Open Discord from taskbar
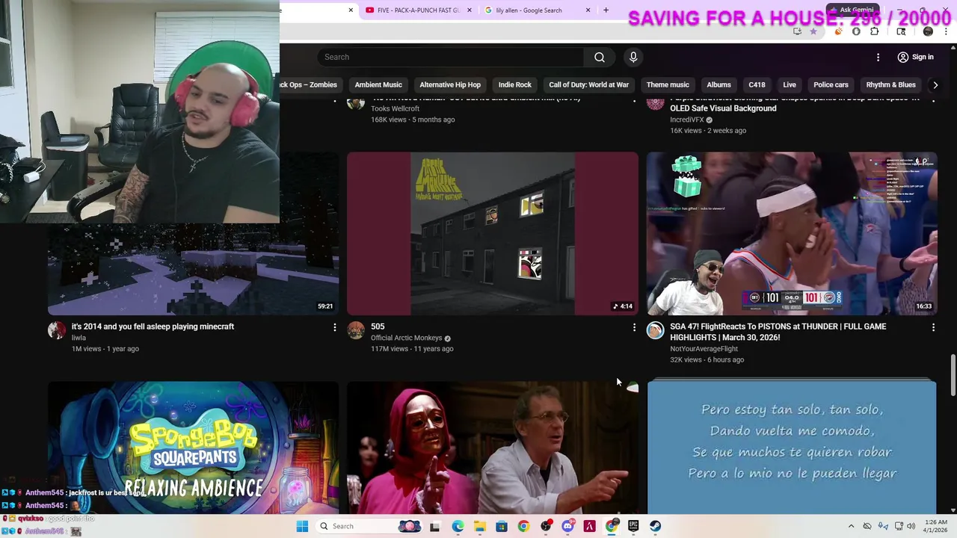This screenshot has height=538, width=957. coord(567,526)
